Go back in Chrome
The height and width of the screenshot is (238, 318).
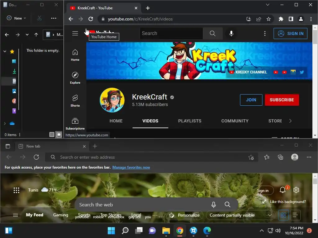70,19
